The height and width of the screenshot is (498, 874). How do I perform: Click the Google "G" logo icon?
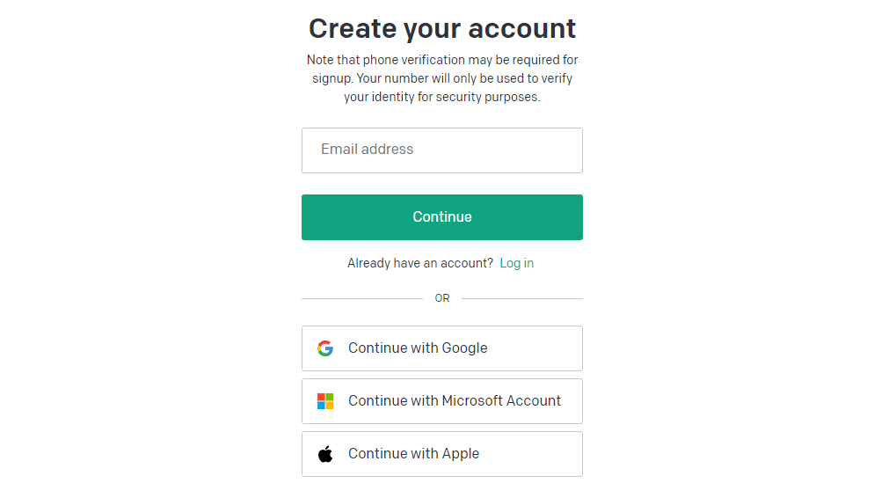325,348
